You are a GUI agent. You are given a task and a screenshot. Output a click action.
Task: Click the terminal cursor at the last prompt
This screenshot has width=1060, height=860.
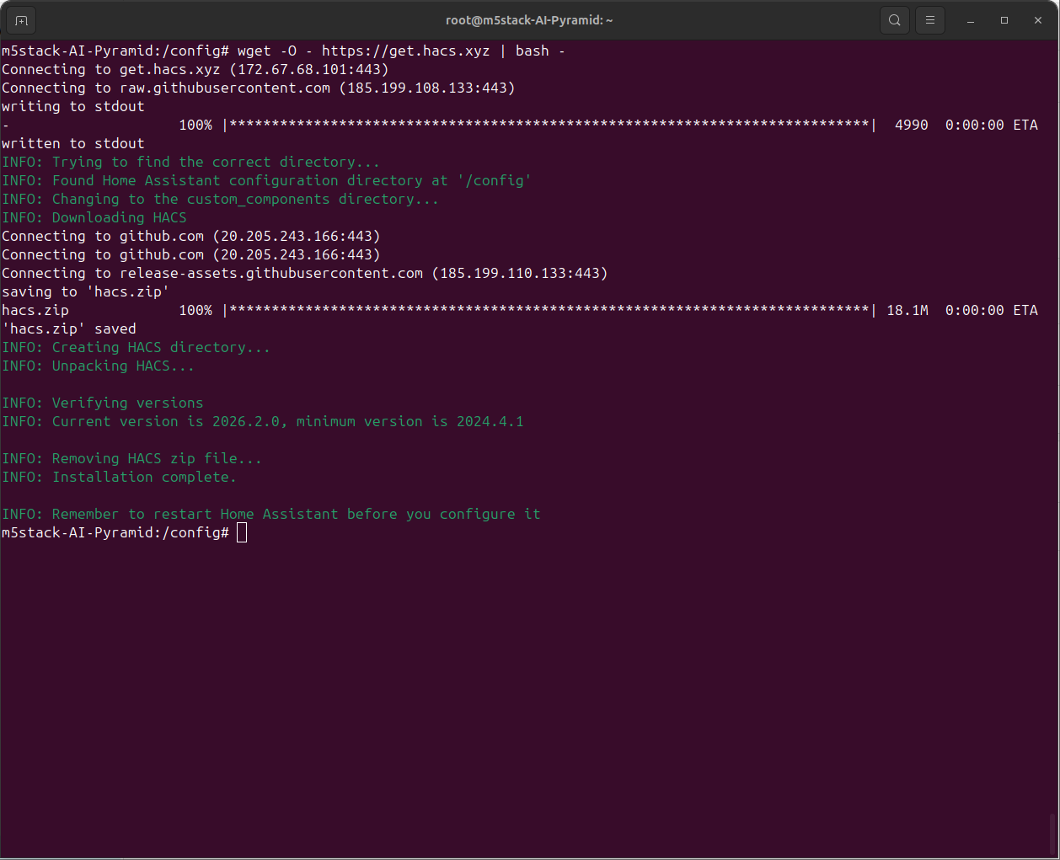[x=242, y=532]
